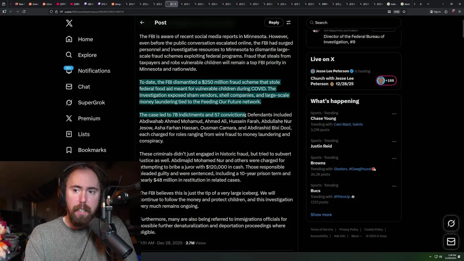Join the +166 listeners live space

[x=386, y=80]
